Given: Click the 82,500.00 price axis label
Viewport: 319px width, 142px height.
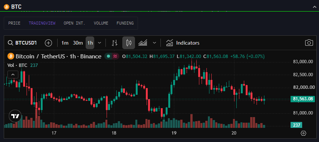Looking at the screenshot, I should [303, 75].
